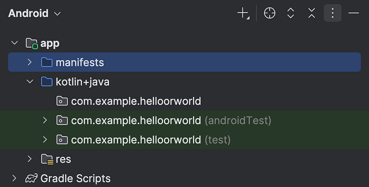The width and height of the screenshot is (369, 187).
Task: Open the Android view dropdown
Action: [x=35, y=13]
